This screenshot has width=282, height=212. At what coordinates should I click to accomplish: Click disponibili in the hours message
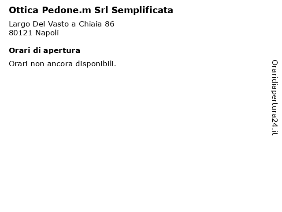pyautogui.click(x=96, y=64)
